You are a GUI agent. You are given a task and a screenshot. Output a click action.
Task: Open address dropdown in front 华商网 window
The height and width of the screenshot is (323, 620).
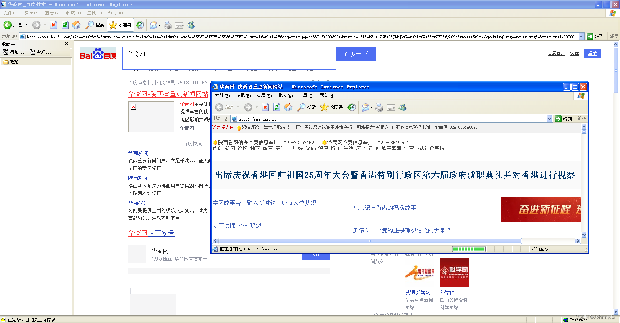click(549, 119)
